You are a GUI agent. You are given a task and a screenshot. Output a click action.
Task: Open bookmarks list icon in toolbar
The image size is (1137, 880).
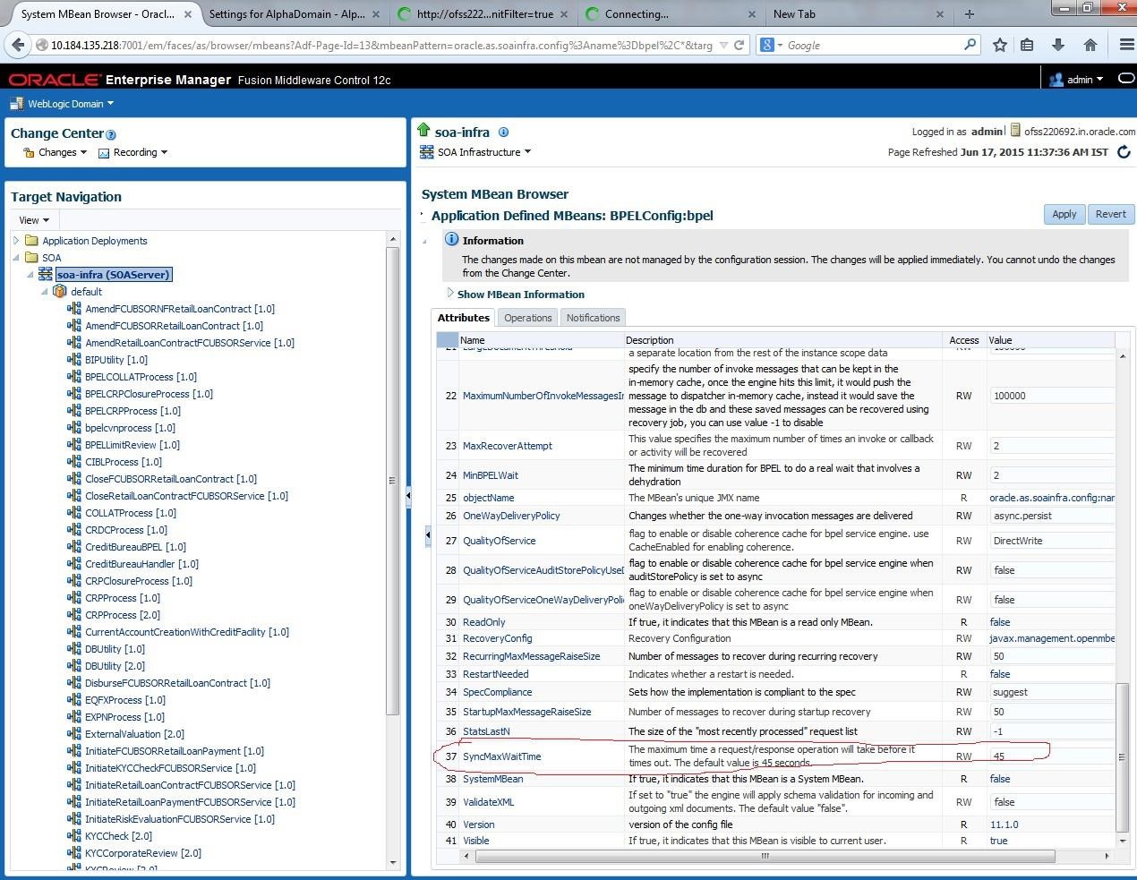(x=1027, y=45)
